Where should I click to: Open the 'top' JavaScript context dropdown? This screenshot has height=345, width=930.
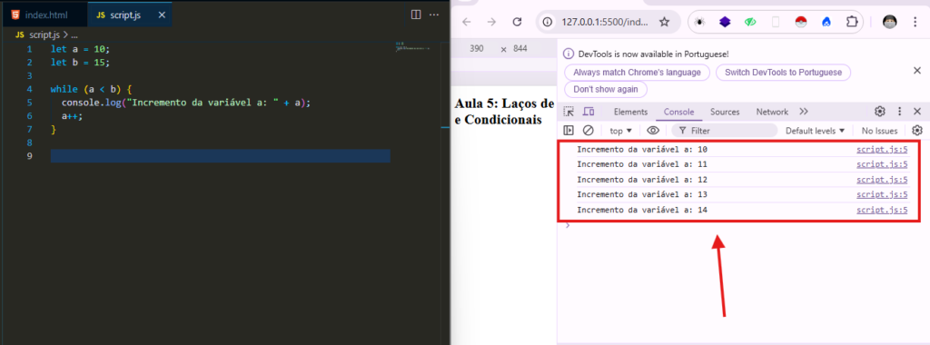(x=621, y=131)
